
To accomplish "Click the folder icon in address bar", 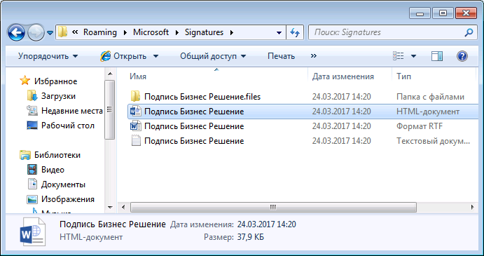I will (62, 32).
